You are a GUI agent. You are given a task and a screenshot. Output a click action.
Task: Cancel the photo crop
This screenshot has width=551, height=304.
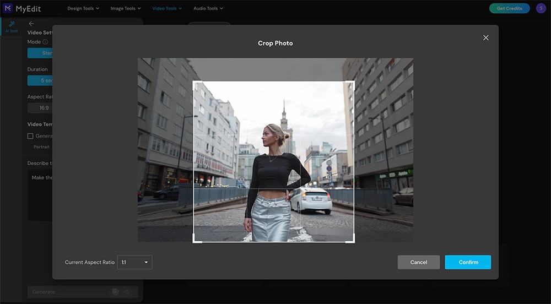coord(419,262)
